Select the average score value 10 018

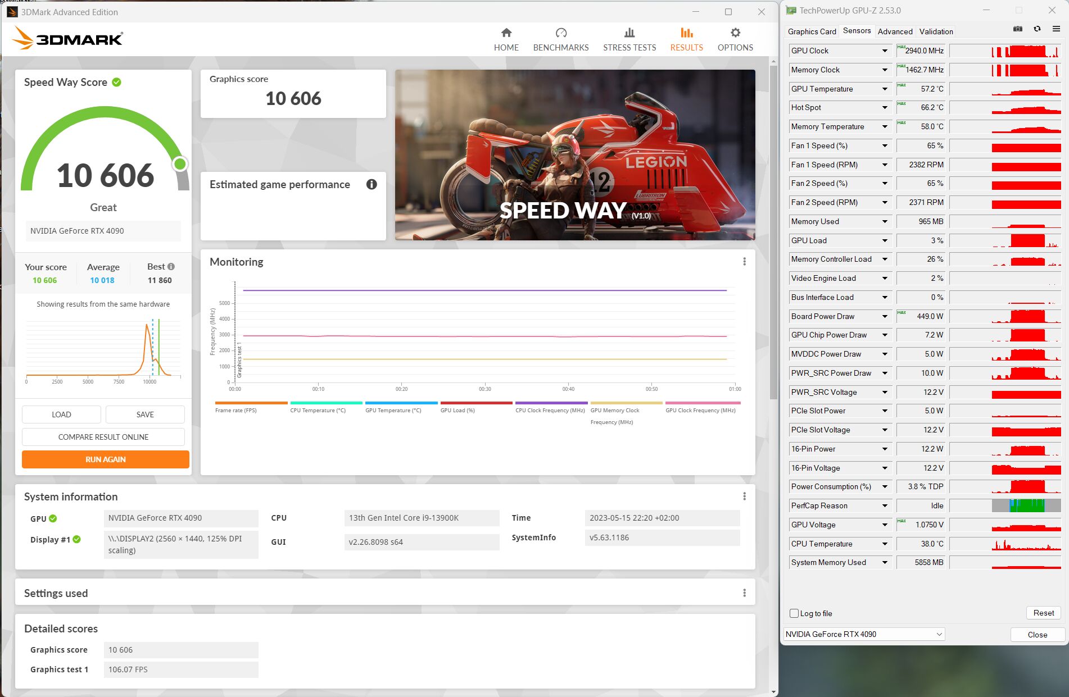pos(102,280)
